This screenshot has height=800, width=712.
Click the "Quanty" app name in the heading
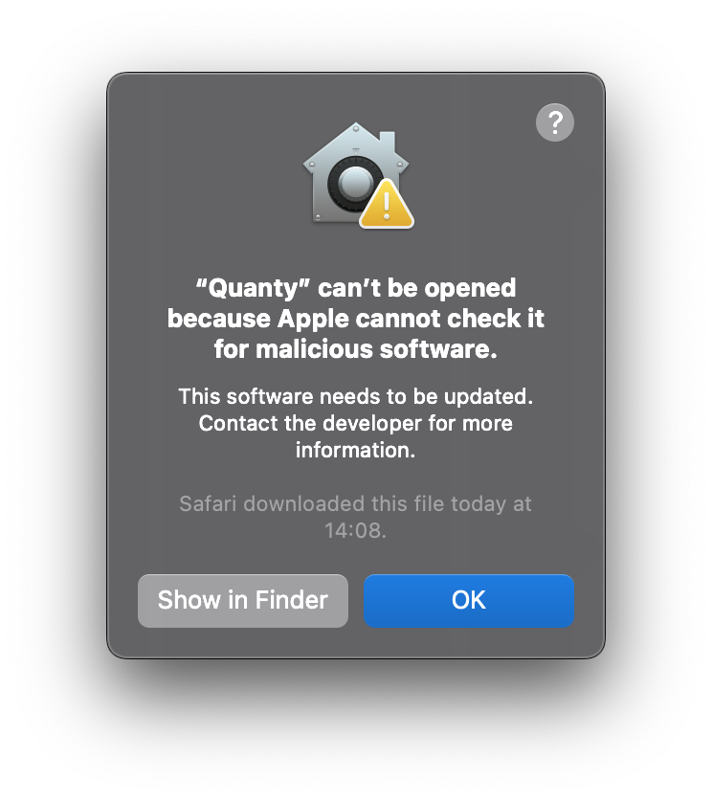[x=254, y=289]
